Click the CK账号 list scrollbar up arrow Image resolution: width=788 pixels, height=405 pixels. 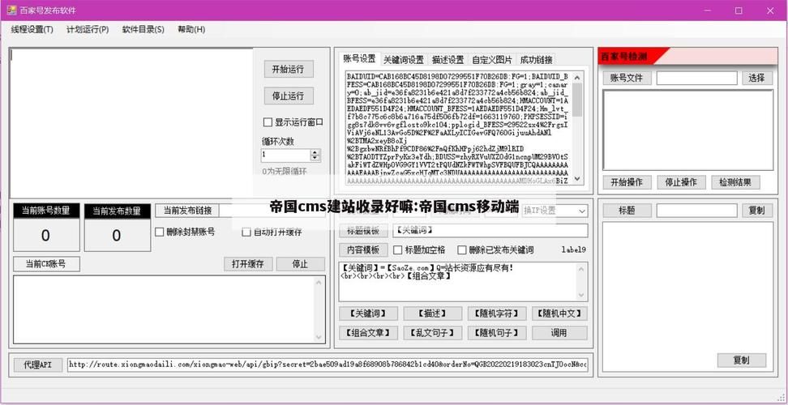pyautogui.click(x=319, y=282)
